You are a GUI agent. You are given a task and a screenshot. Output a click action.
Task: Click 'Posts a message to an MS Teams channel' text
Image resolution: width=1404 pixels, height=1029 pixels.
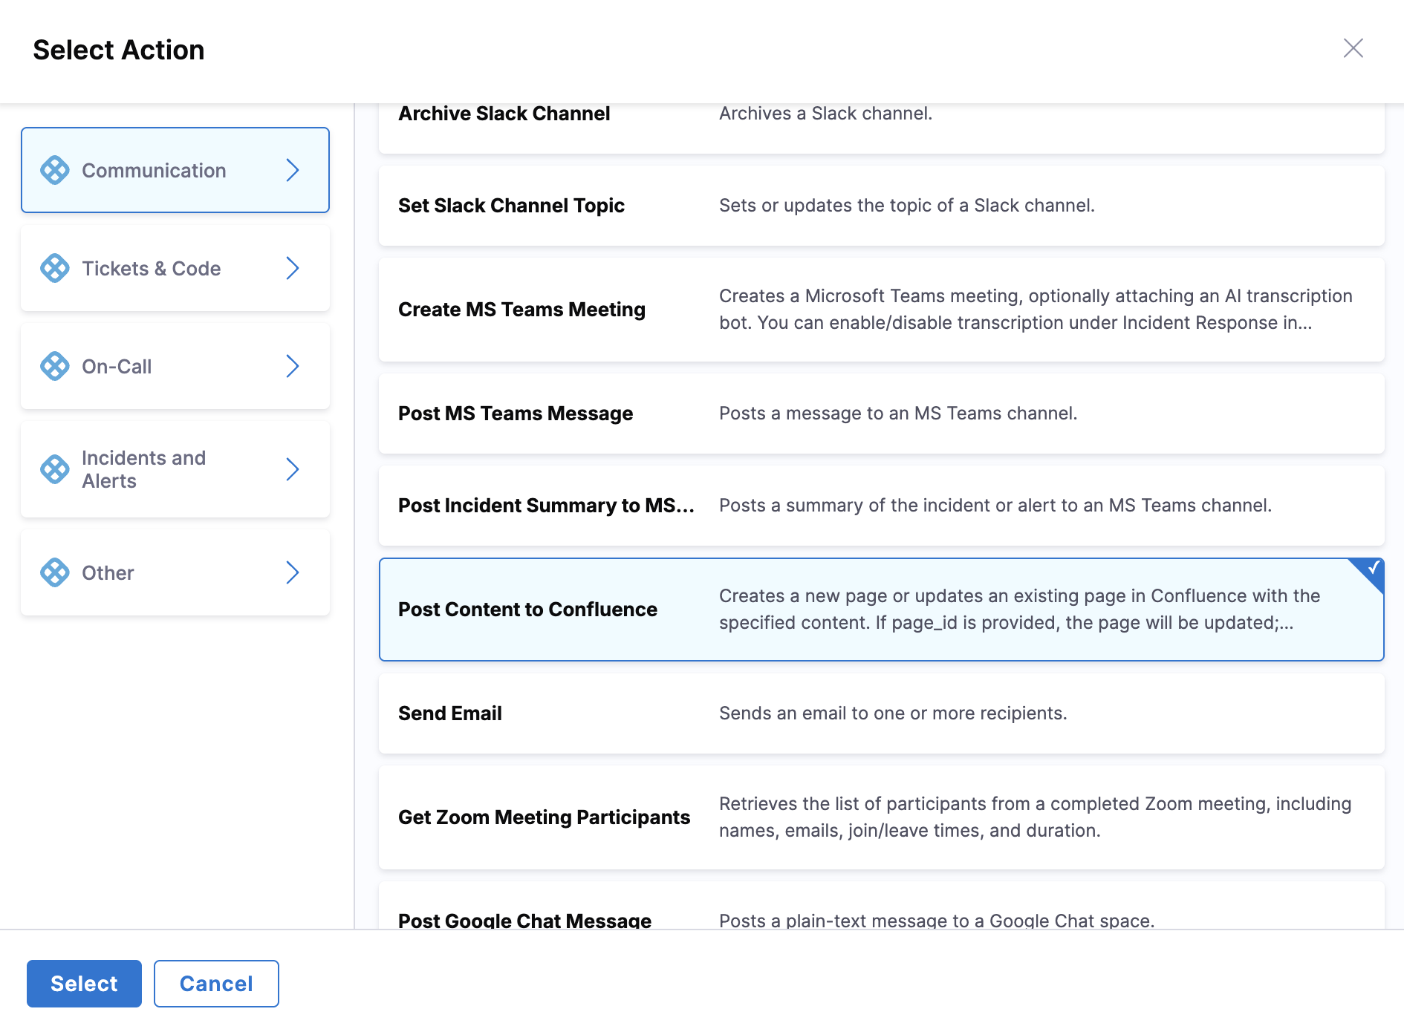[898, 414]
